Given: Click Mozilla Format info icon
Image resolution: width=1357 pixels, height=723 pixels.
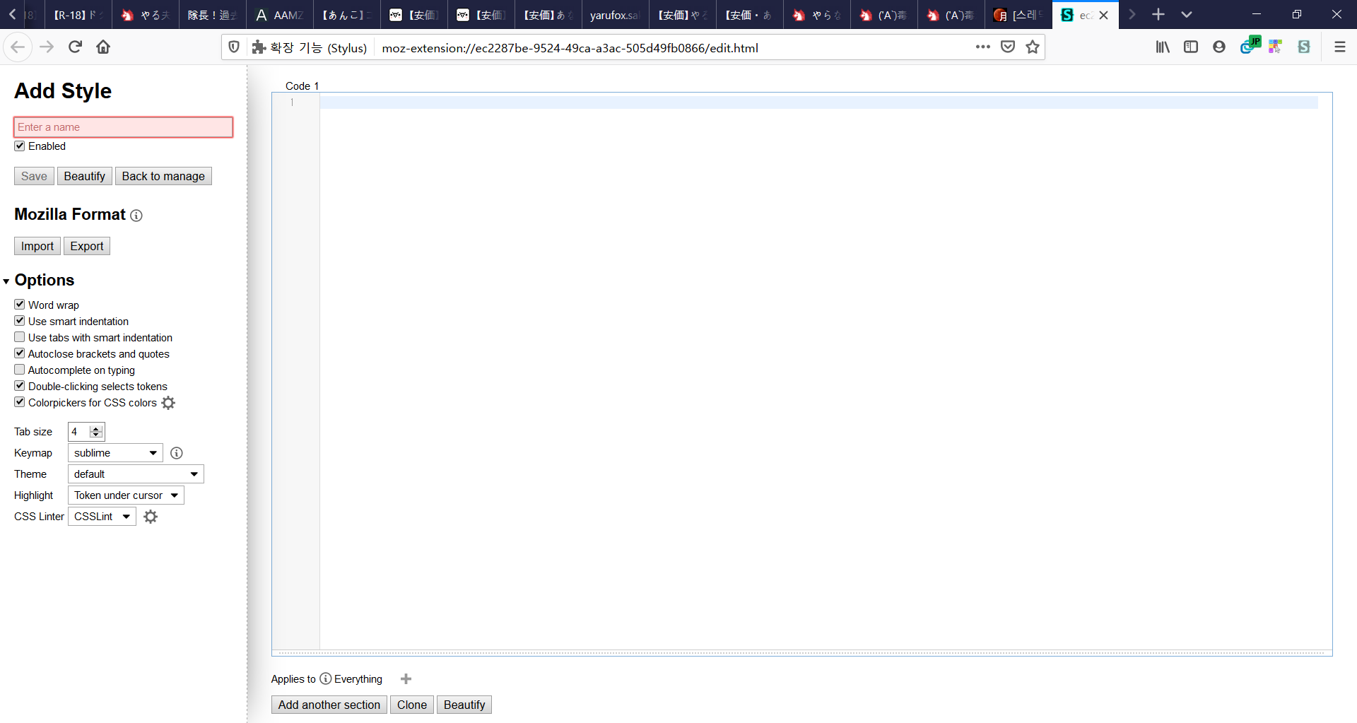Looking at the screenshot, I should pos(136,216).
